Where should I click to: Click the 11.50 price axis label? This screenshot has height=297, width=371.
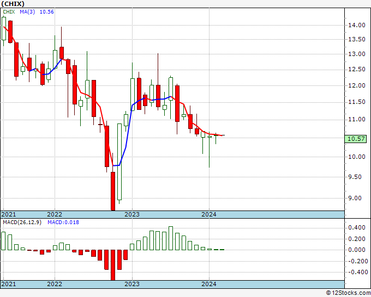(357, 102)
